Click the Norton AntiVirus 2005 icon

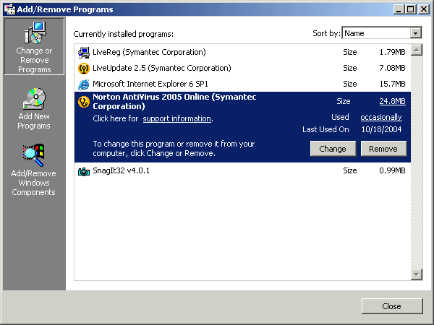pos(83,102)
